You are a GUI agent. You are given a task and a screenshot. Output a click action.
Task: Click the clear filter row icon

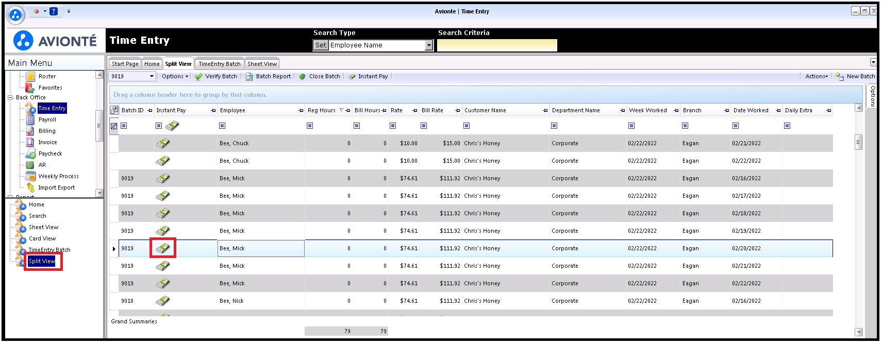[114, 126]
